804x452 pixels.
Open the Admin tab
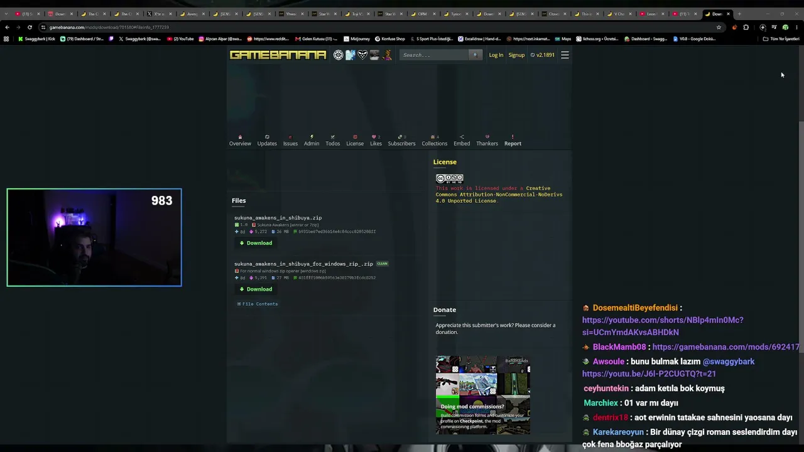312,141
